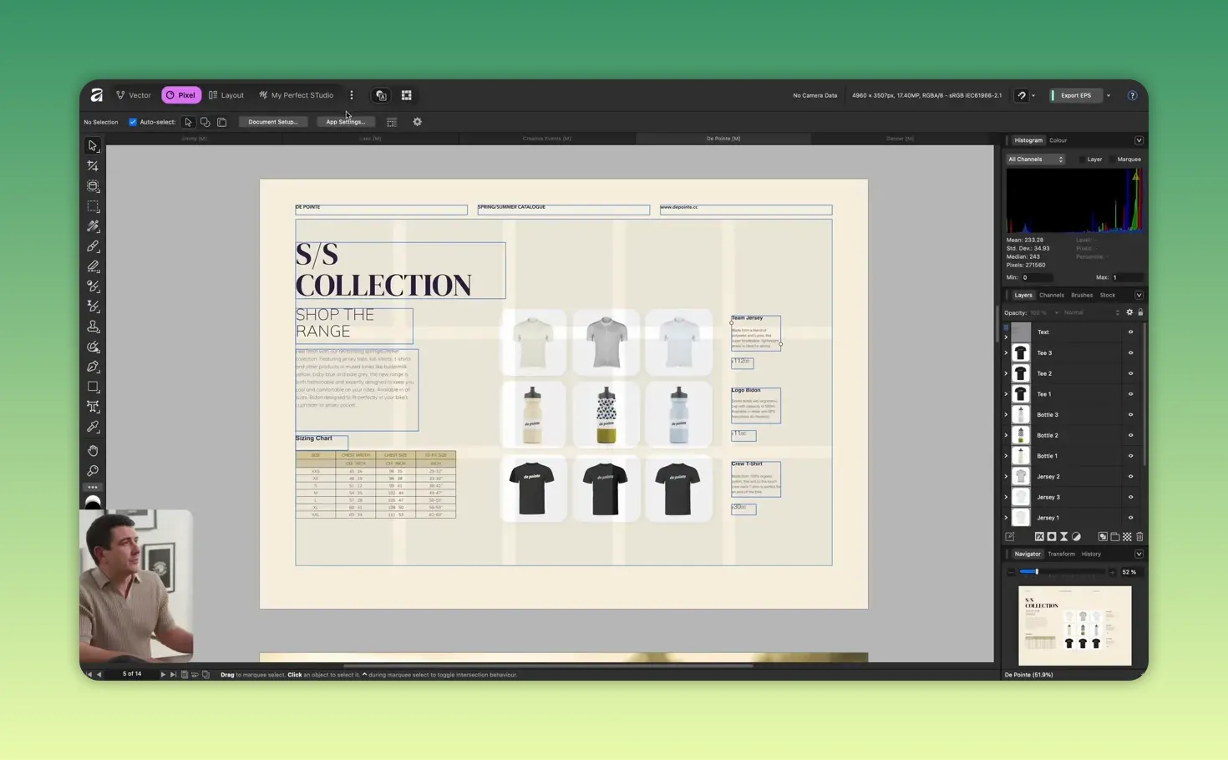
Task: Adjust the Navigator zoom slider
Action: (x=1038, y=571)
